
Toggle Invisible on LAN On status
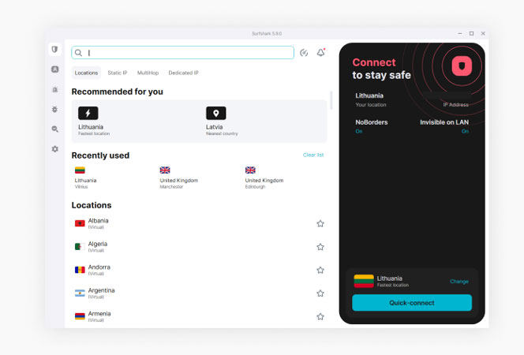(465, 131)
